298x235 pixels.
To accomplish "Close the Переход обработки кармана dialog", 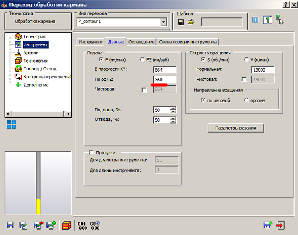I will point(294,4).
